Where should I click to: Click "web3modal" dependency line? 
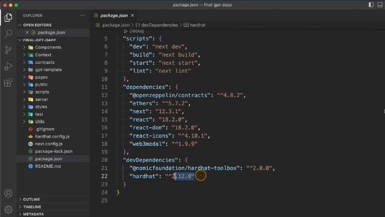pos(163,144)
